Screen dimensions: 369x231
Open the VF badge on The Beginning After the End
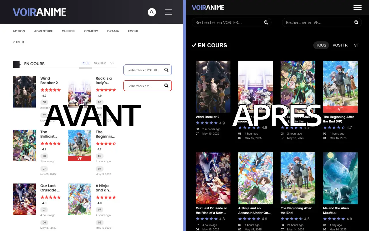coord(340,109)
